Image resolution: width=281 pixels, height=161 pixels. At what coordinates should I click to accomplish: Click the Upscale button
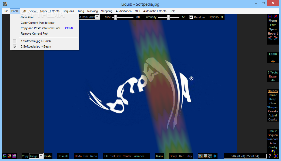coord(63,156)
